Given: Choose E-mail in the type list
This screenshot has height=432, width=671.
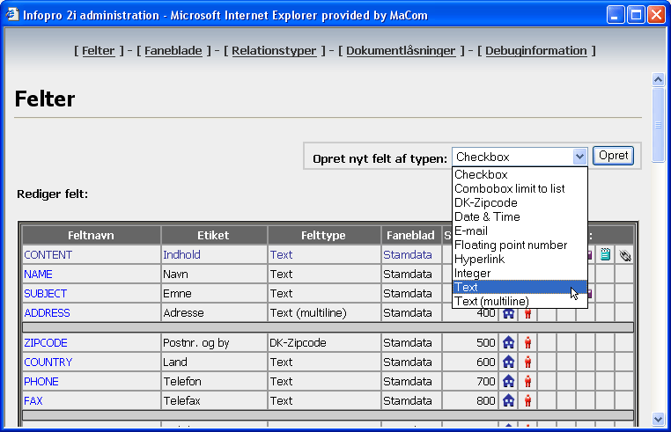Looking at the screenshot, I should (520, 231).
